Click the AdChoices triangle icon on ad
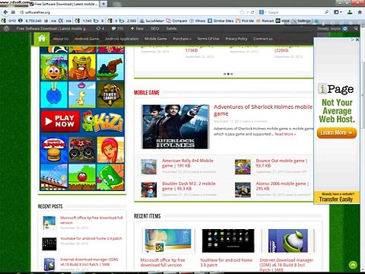This screenshot has height=274, width=365. (x=353, y=40)
